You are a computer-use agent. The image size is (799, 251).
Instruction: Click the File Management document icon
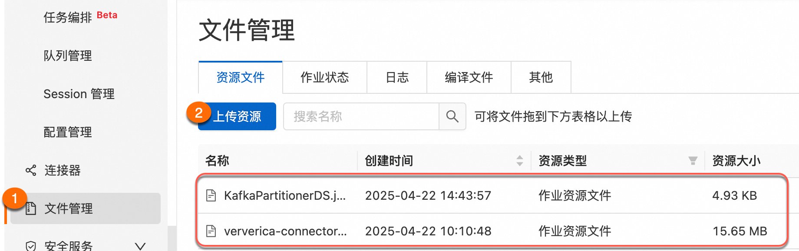[31, 208]
